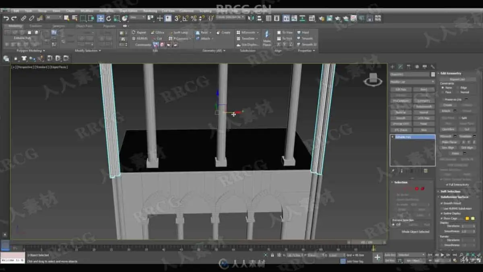Collapse the Edit Geometry rollout
The width and height of the screenshot is (483, 272).
coord(450,73)
